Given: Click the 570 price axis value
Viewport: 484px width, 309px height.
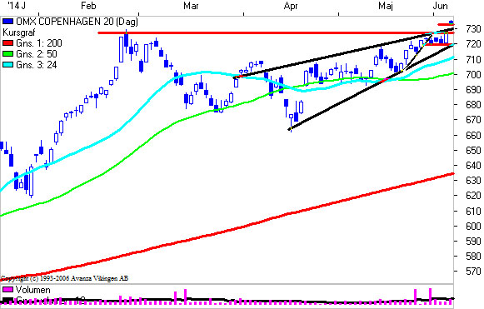Looking at the screenshot, I should tap(473, 272).
